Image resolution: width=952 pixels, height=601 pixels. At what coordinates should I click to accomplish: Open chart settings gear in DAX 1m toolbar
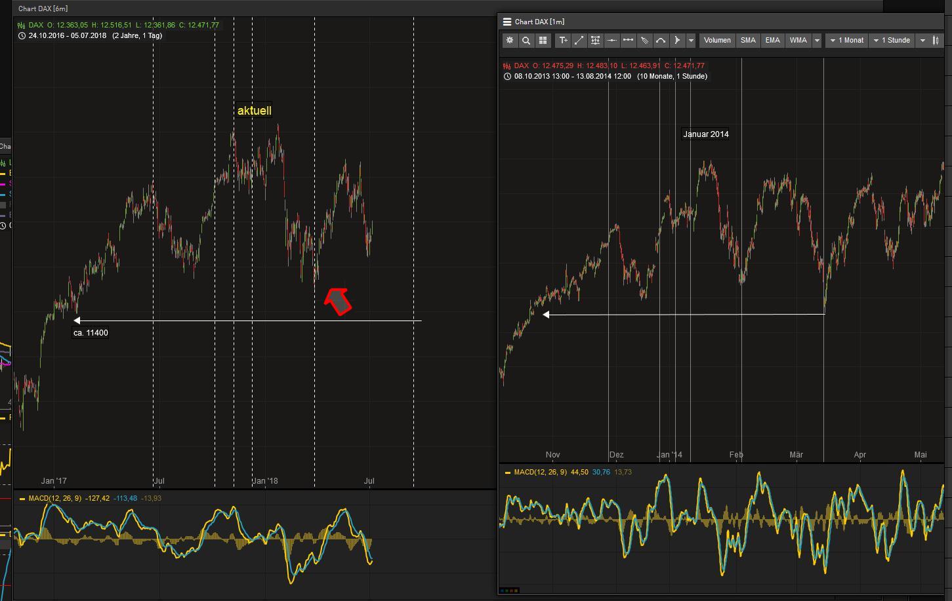[x=510, y=41]
